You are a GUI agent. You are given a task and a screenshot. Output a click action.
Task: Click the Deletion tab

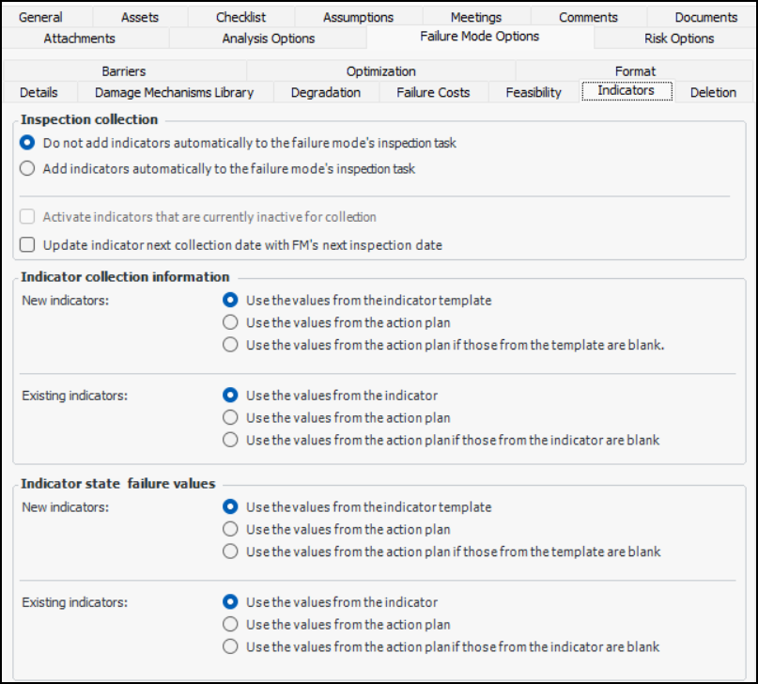click(x=713, y=92)
